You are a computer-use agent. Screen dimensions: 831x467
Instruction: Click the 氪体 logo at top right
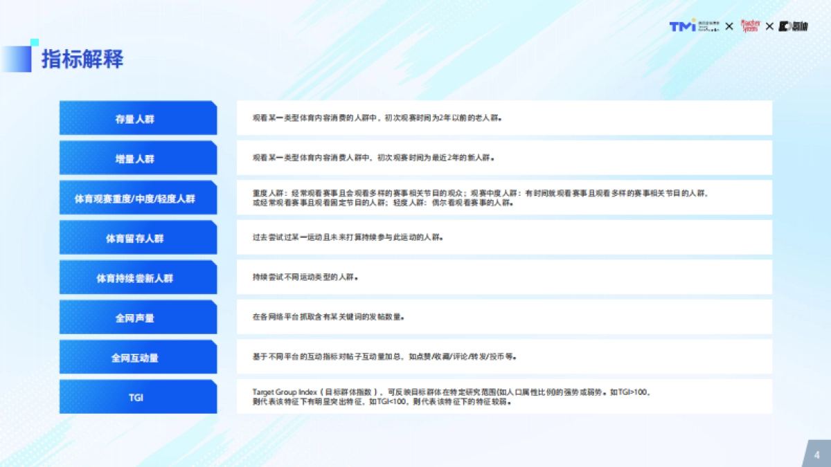(x=793, y=26)
